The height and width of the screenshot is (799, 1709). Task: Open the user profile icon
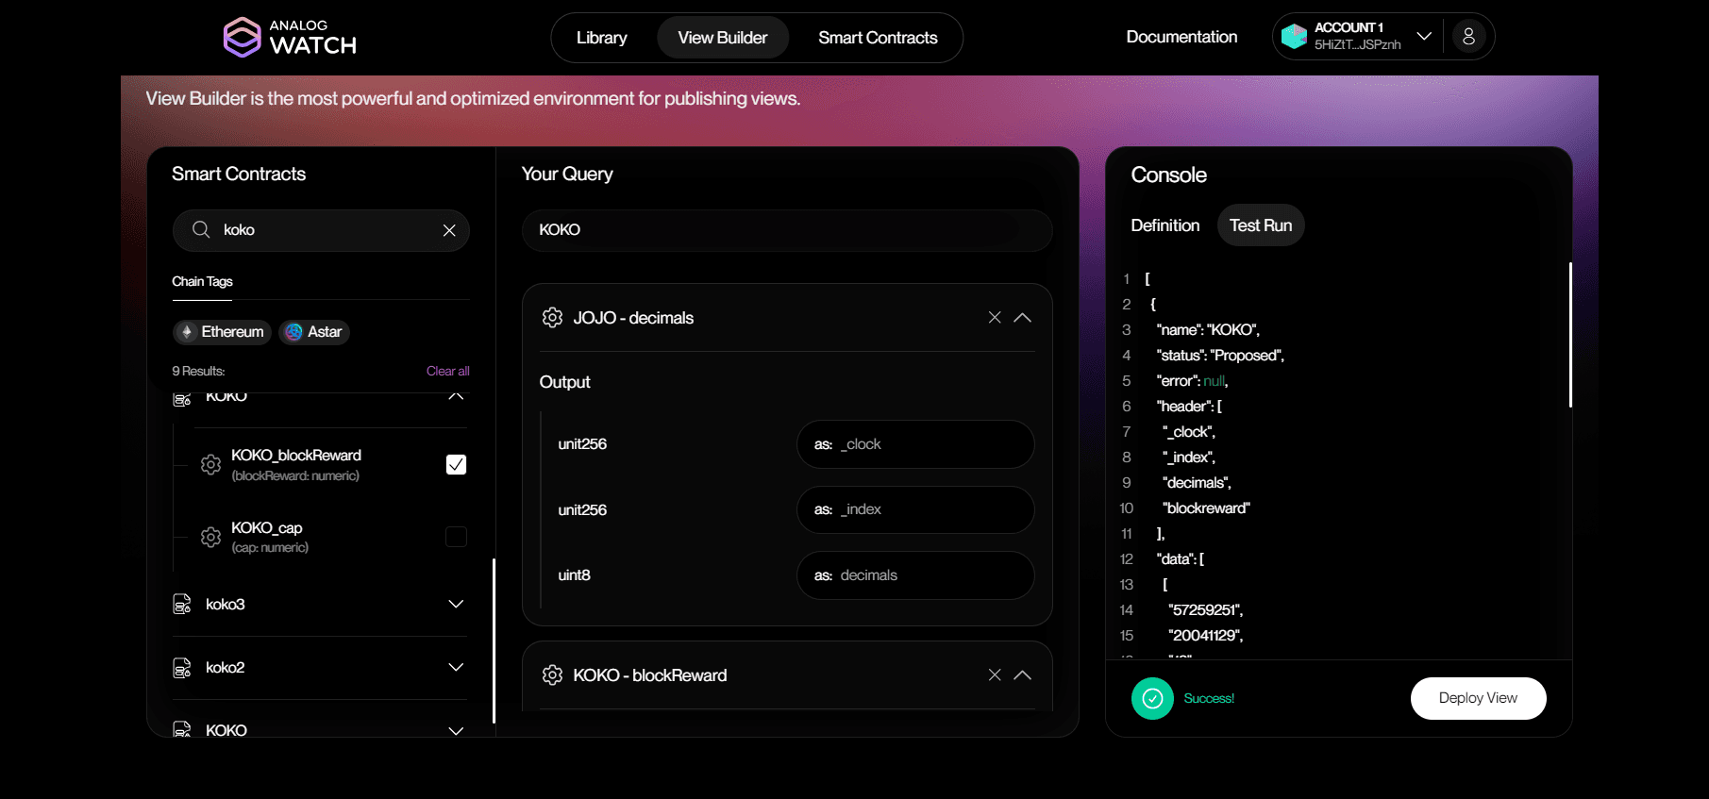[x=1468, y=37]
